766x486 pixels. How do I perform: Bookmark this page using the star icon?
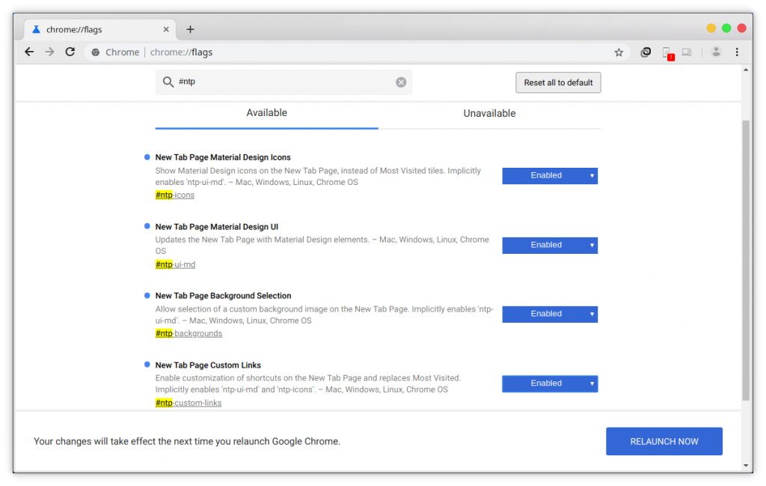coord(619,52)
